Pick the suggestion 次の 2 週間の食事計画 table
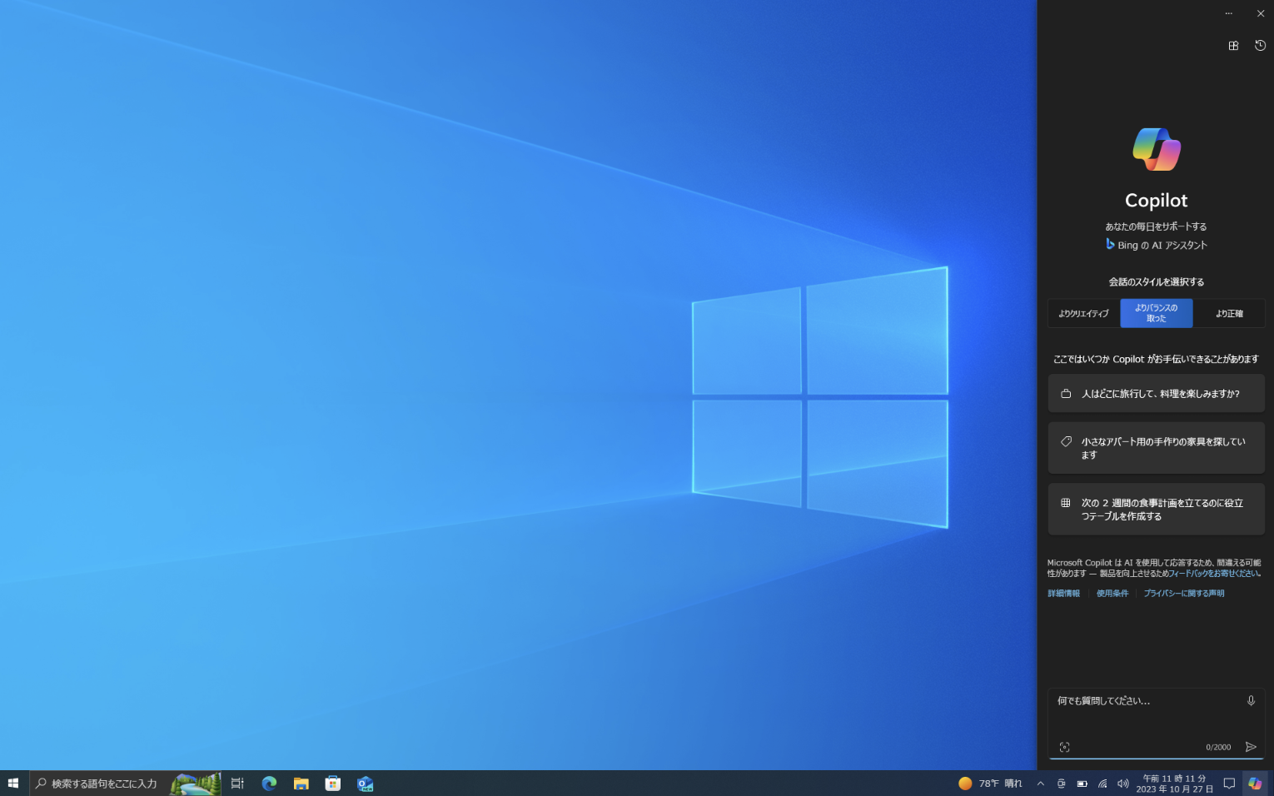The image size is (1274, 796). point(1156,510)
